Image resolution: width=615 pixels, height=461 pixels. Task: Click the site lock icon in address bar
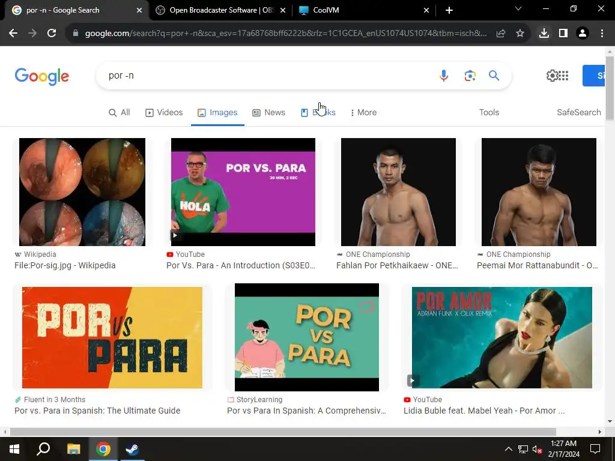[x=76, y=34]
